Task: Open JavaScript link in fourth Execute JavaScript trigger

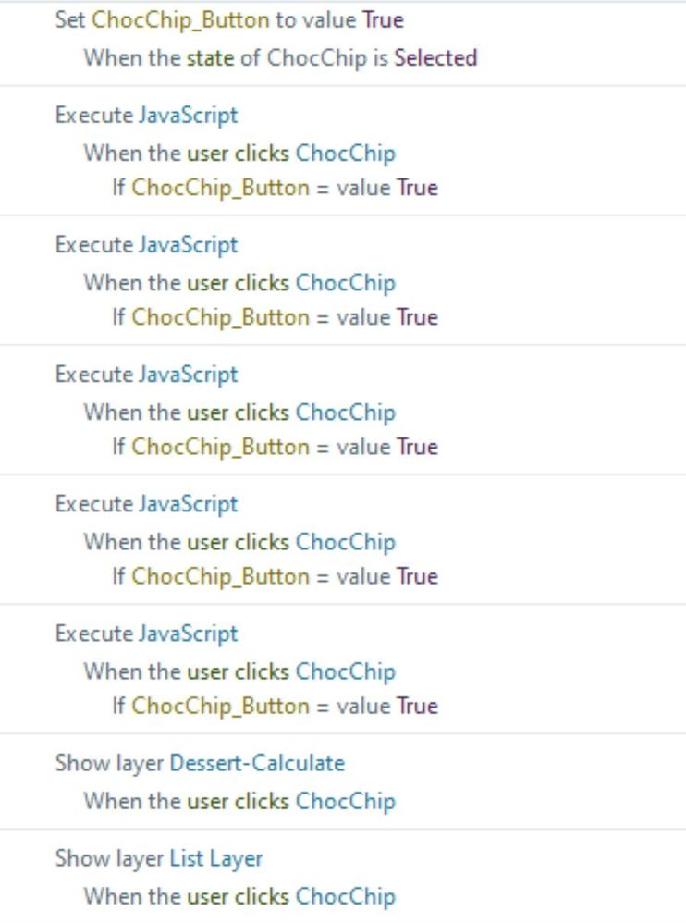Action: (189, 504)
